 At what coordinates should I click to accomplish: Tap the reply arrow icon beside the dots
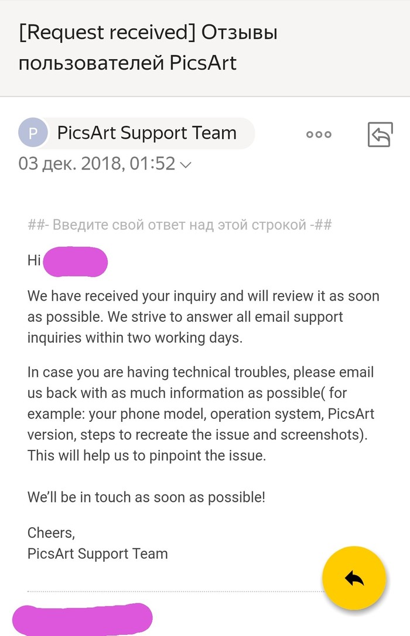pyautogui.click(x=380, y=134)
